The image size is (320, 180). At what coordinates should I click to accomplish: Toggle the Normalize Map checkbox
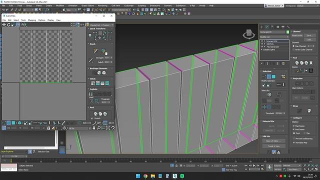293,142
